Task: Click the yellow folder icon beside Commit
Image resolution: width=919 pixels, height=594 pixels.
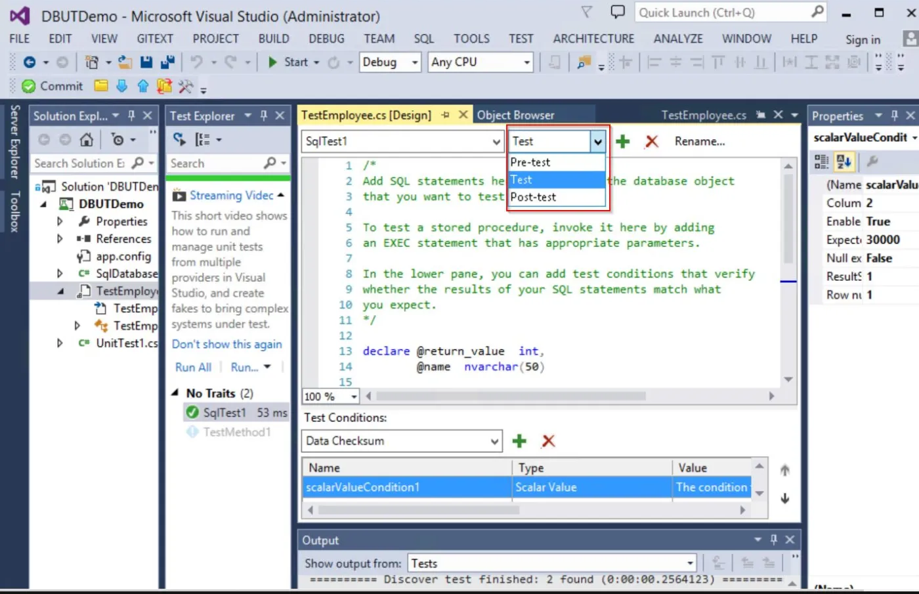Action: 101,85
